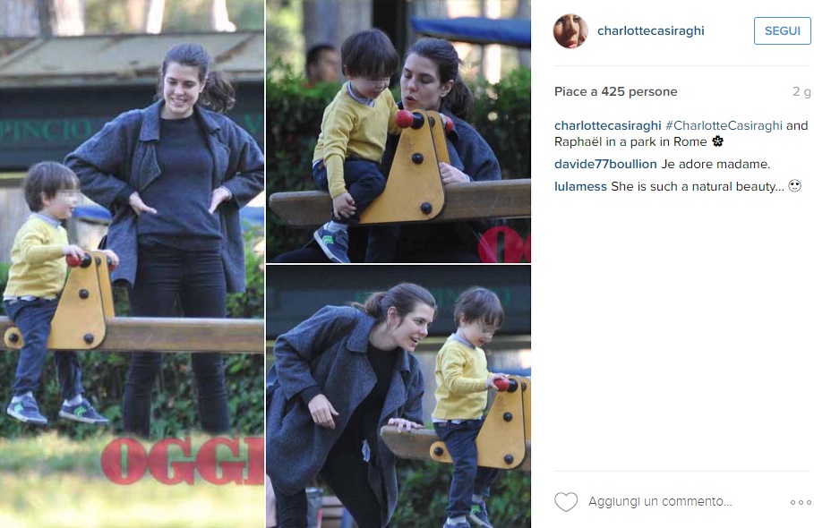Screen dimensions: 814x528
Task: Follow the account with SEGUI button
Action: tap(783, 30)
